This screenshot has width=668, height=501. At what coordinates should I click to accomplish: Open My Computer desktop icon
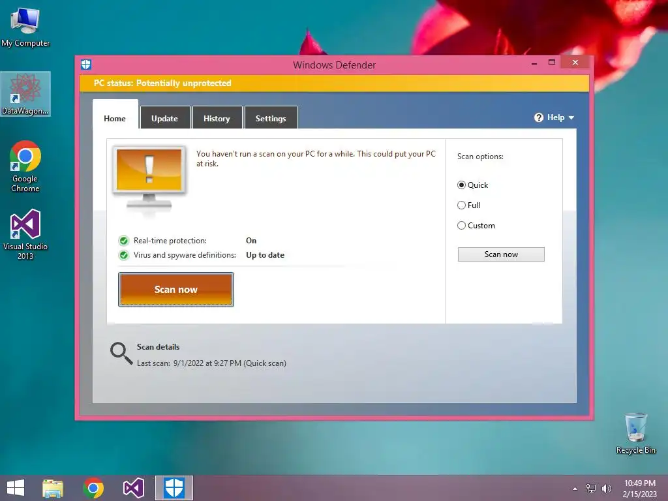pyautogui.click(x=25, y=26)
